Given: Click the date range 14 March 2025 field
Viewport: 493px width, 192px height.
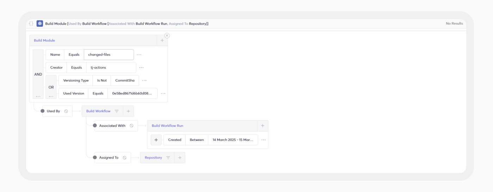Looking at the screenshot, I should tap(233, 140).
